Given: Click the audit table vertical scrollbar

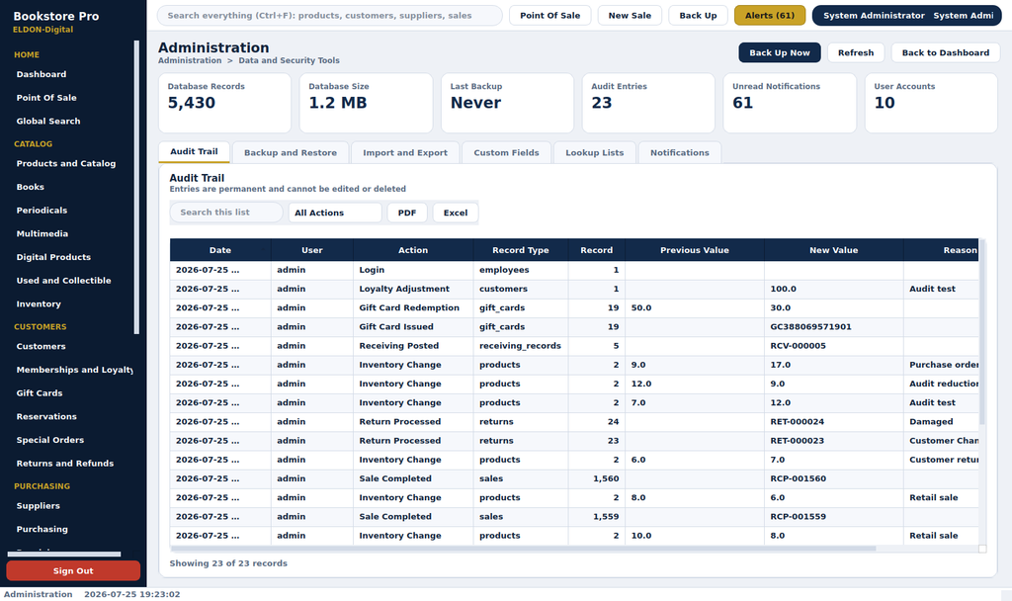Looking at the screenshot, I should [982, 332].
